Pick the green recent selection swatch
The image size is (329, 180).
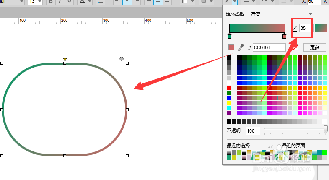tap(229, 157)
